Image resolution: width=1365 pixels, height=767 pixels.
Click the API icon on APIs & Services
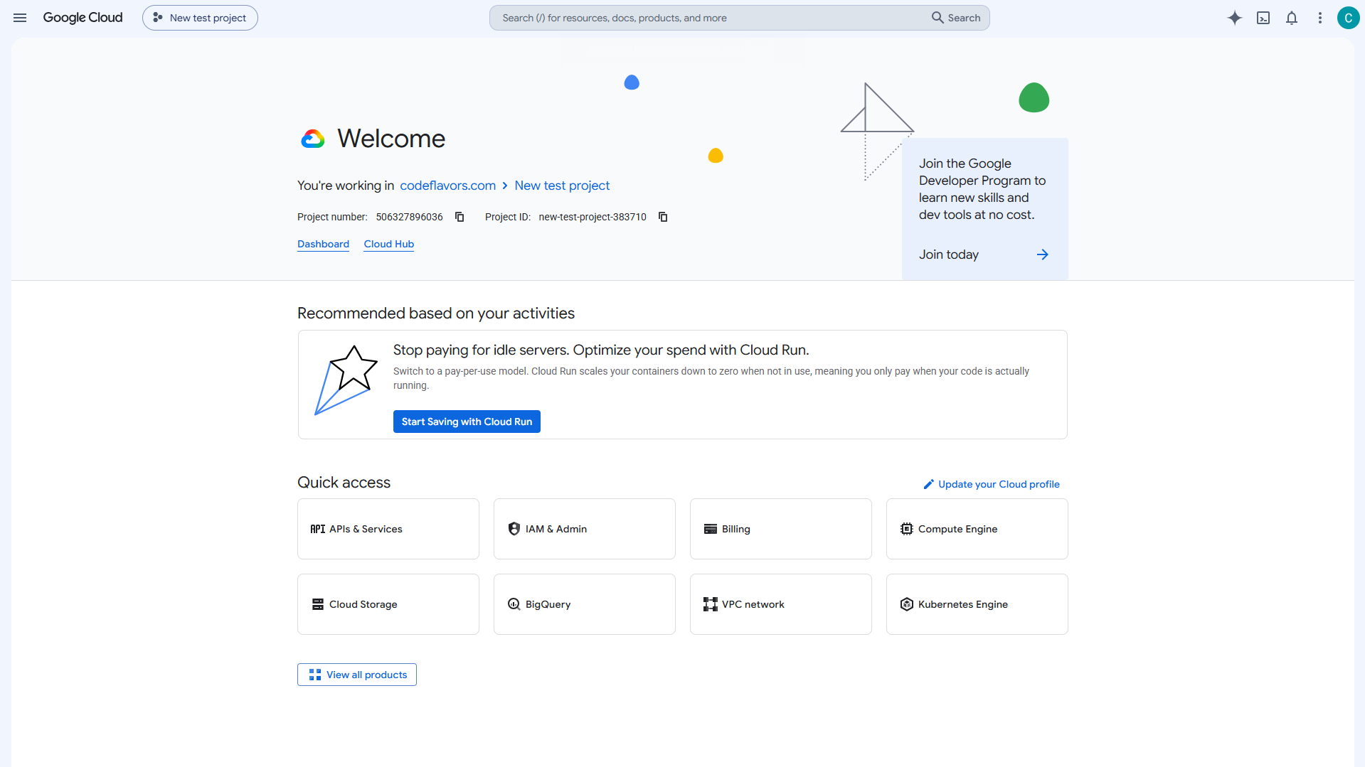click(x=318, y=529)
